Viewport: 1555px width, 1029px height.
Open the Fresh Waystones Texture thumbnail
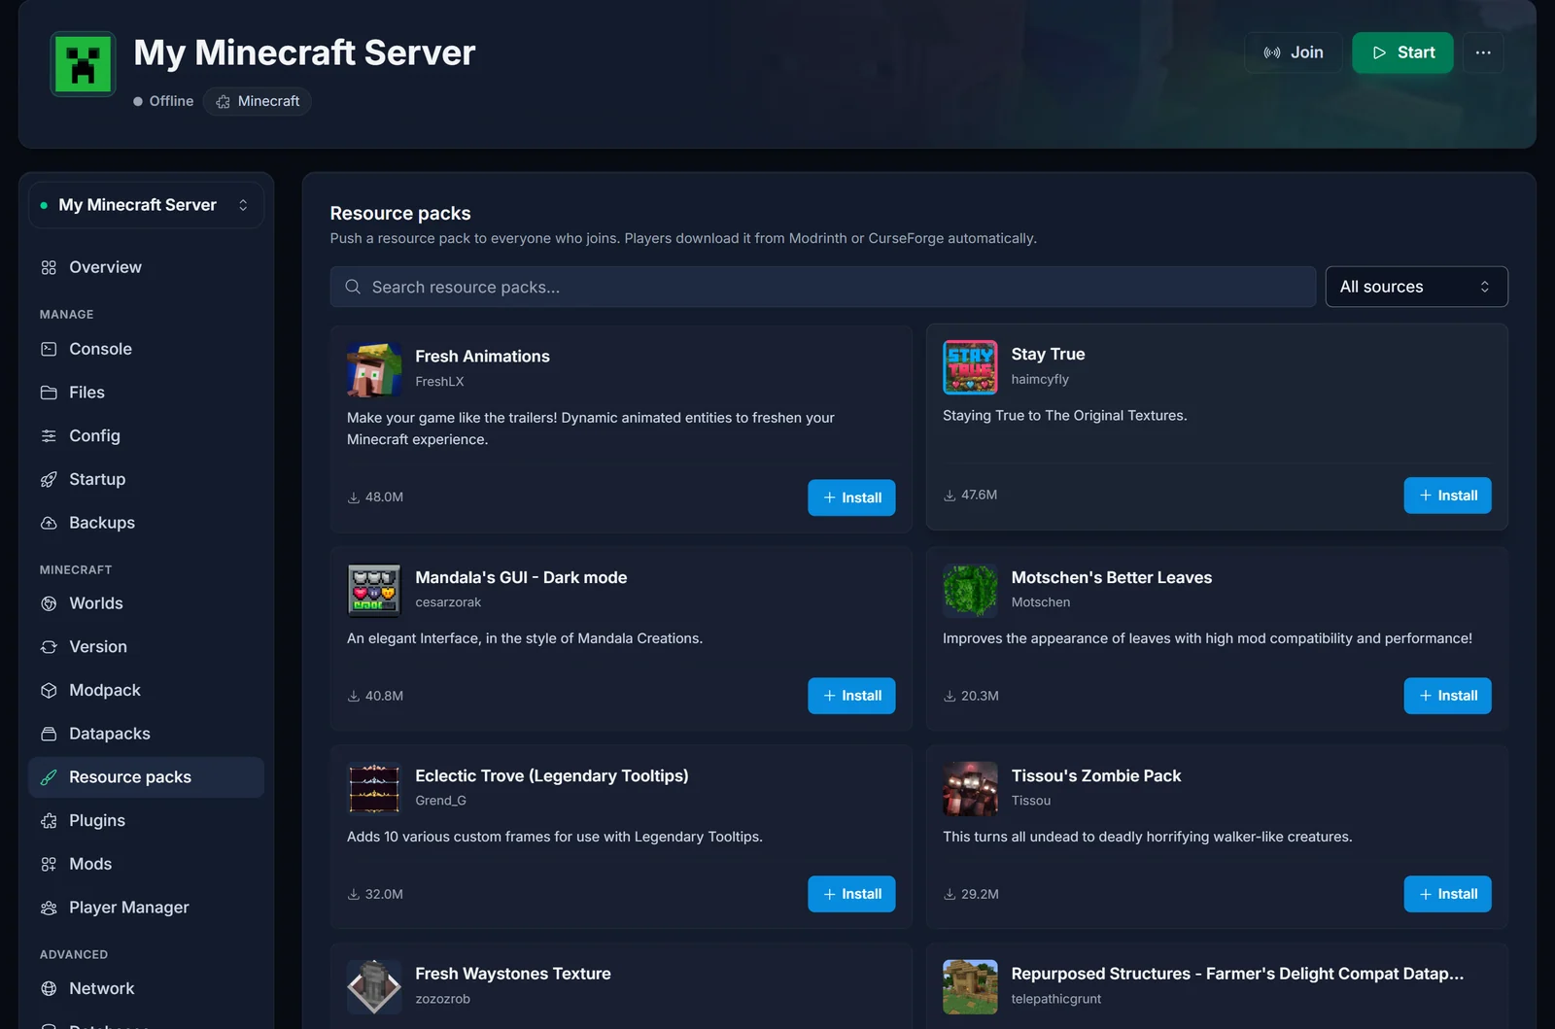coord(374,986)
